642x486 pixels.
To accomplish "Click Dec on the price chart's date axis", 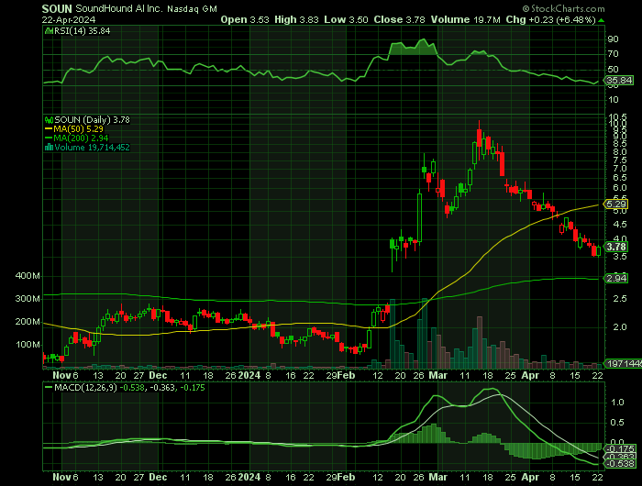I will click(x=158, y=375).
